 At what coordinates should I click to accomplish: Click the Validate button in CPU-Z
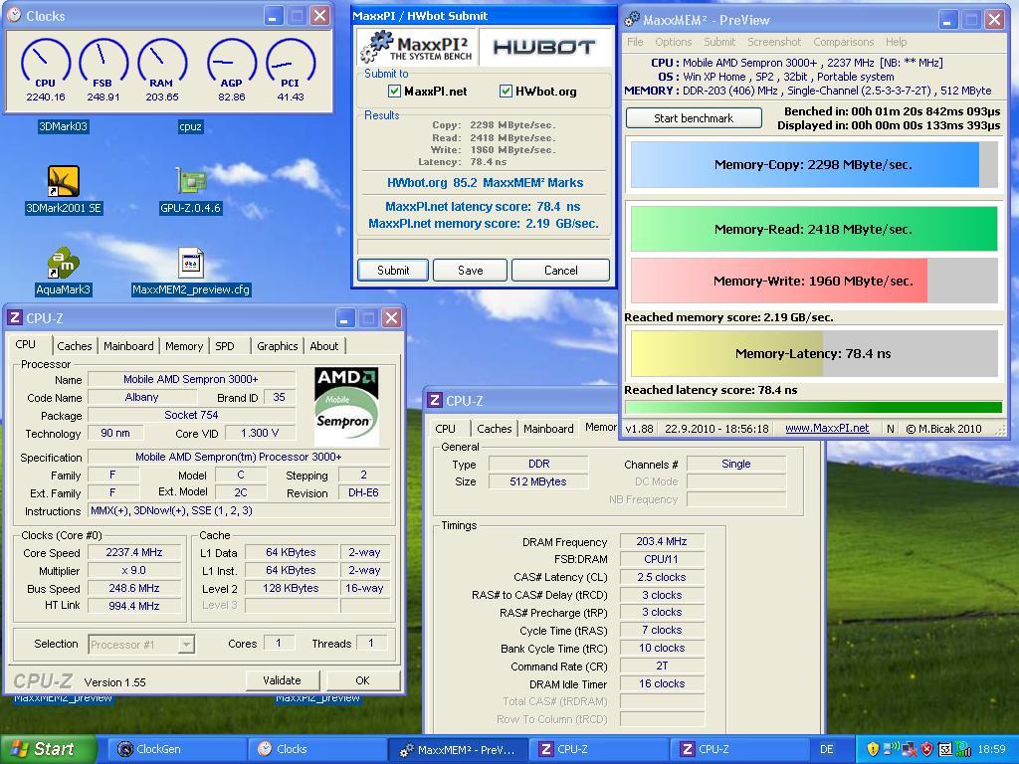coord(282,680)
